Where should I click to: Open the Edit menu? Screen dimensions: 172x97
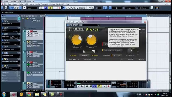point(10,4)
